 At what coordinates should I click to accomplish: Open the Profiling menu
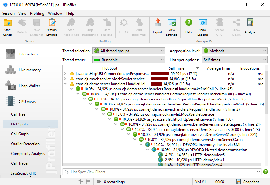37,13
